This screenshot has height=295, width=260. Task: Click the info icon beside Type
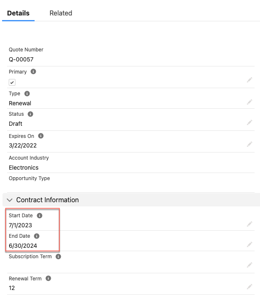point(27,94)
